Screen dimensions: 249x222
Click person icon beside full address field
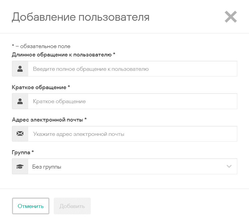click(20, 69)
